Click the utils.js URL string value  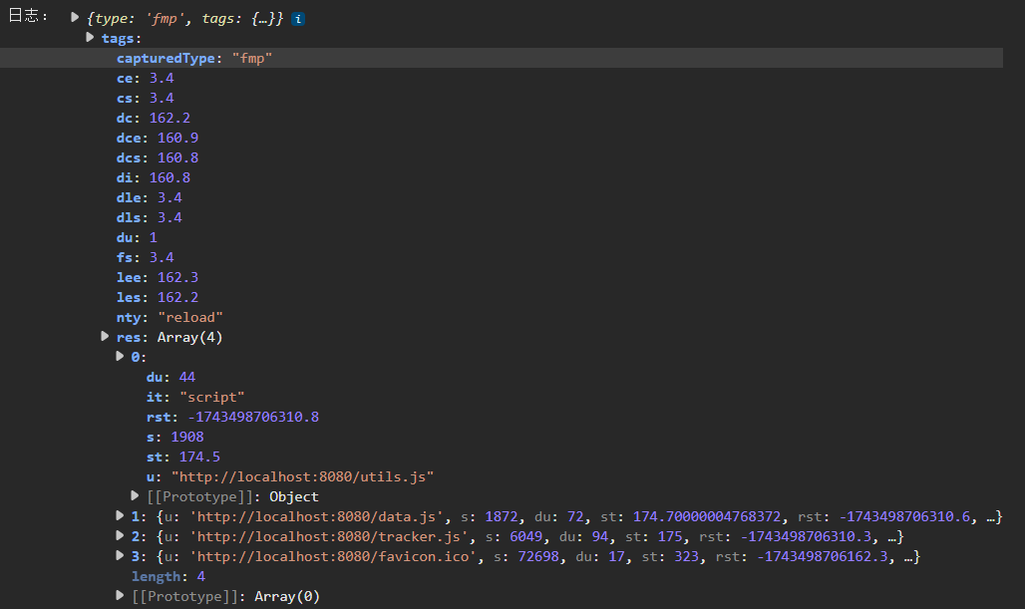[302, 476]
